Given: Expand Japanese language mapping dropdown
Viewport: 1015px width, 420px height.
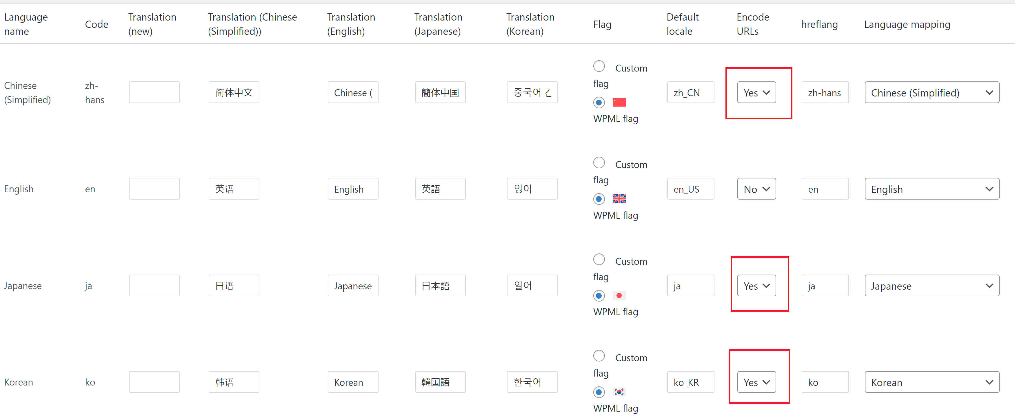Looking at the screenshot, I should [932, 286].
